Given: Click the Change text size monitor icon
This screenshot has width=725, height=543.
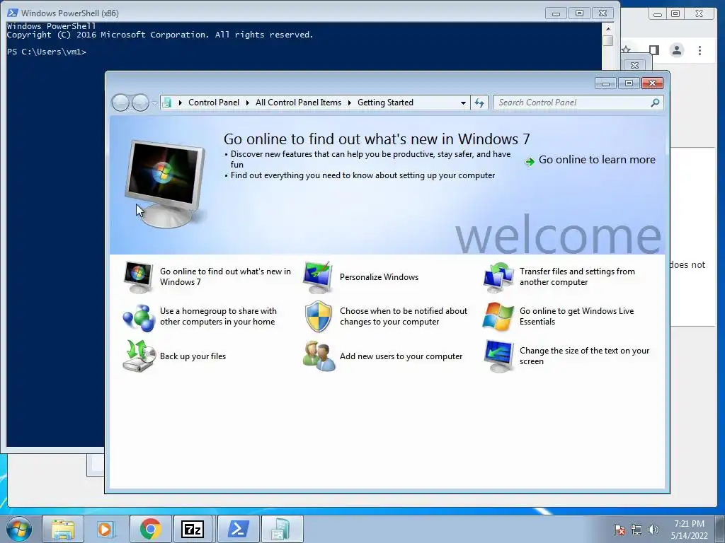Looking at the screenshot, I should tap(498, 356).
